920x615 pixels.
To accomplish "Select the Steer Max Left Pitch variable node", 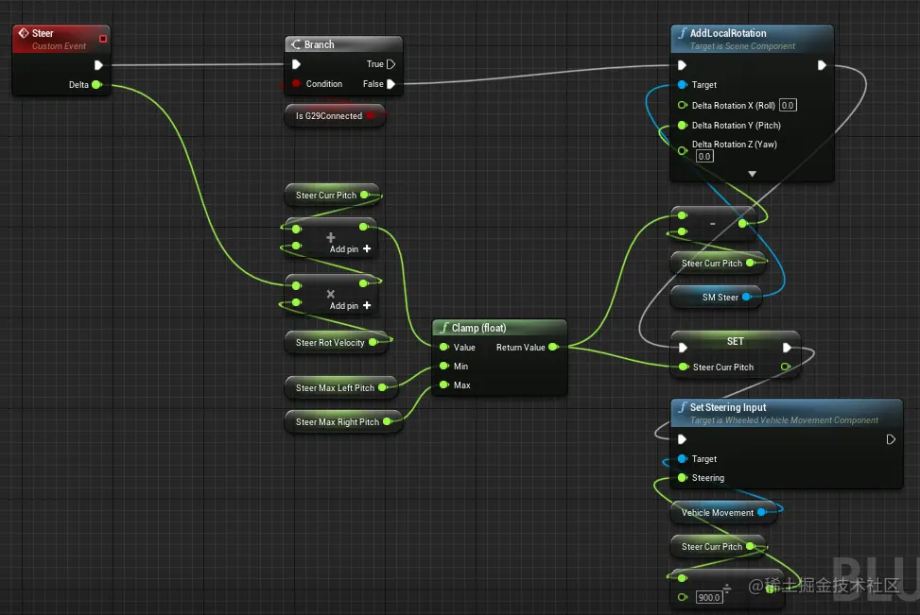I will 341,387.
